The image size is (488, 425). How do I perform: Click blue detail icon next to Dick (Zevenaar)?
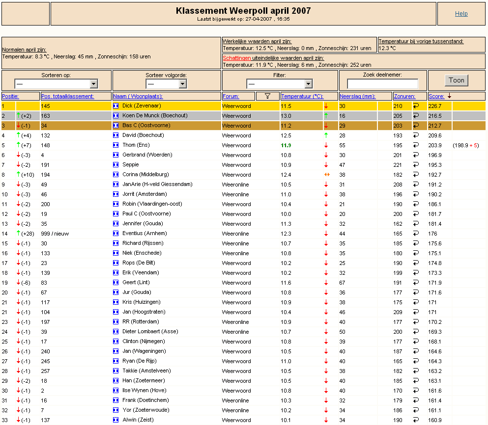pos(116,106)
